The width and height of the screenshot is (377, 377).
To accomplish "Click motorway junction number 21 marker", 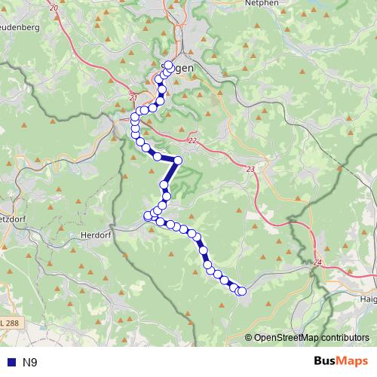I will [133, 98].
